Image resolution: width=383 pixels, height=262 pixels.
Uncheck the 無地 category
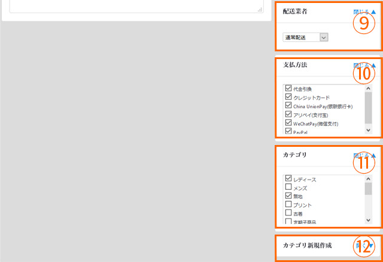[x=288, y=196]
